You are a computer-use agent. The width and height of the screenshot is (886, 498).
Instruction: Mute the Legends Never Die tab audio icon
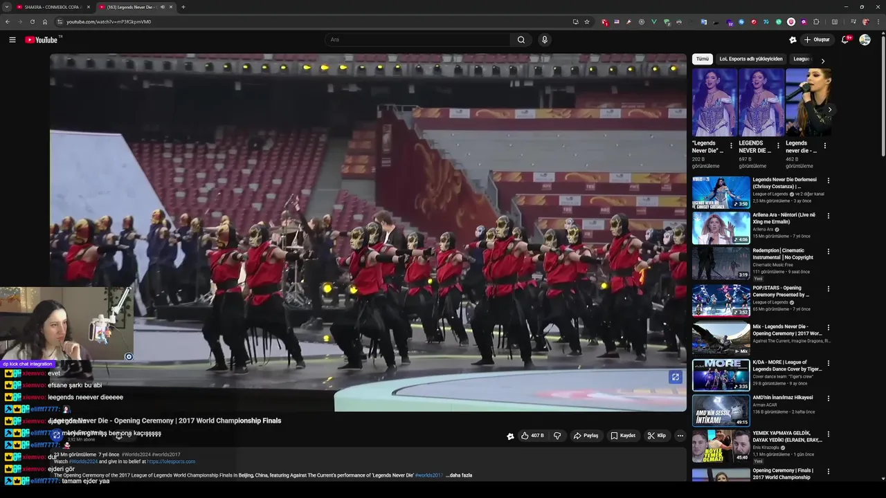[x=163, y=7]
